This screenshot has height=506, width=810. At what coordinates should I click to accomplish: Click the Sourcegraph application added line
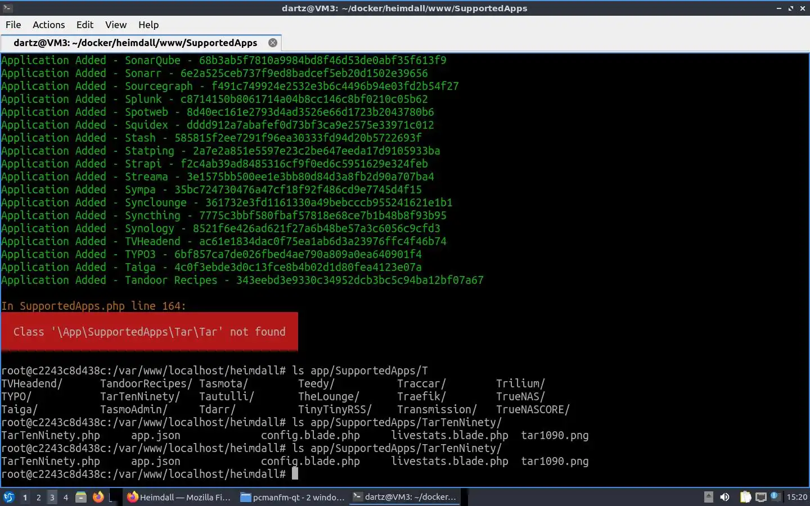pos(230,86)
